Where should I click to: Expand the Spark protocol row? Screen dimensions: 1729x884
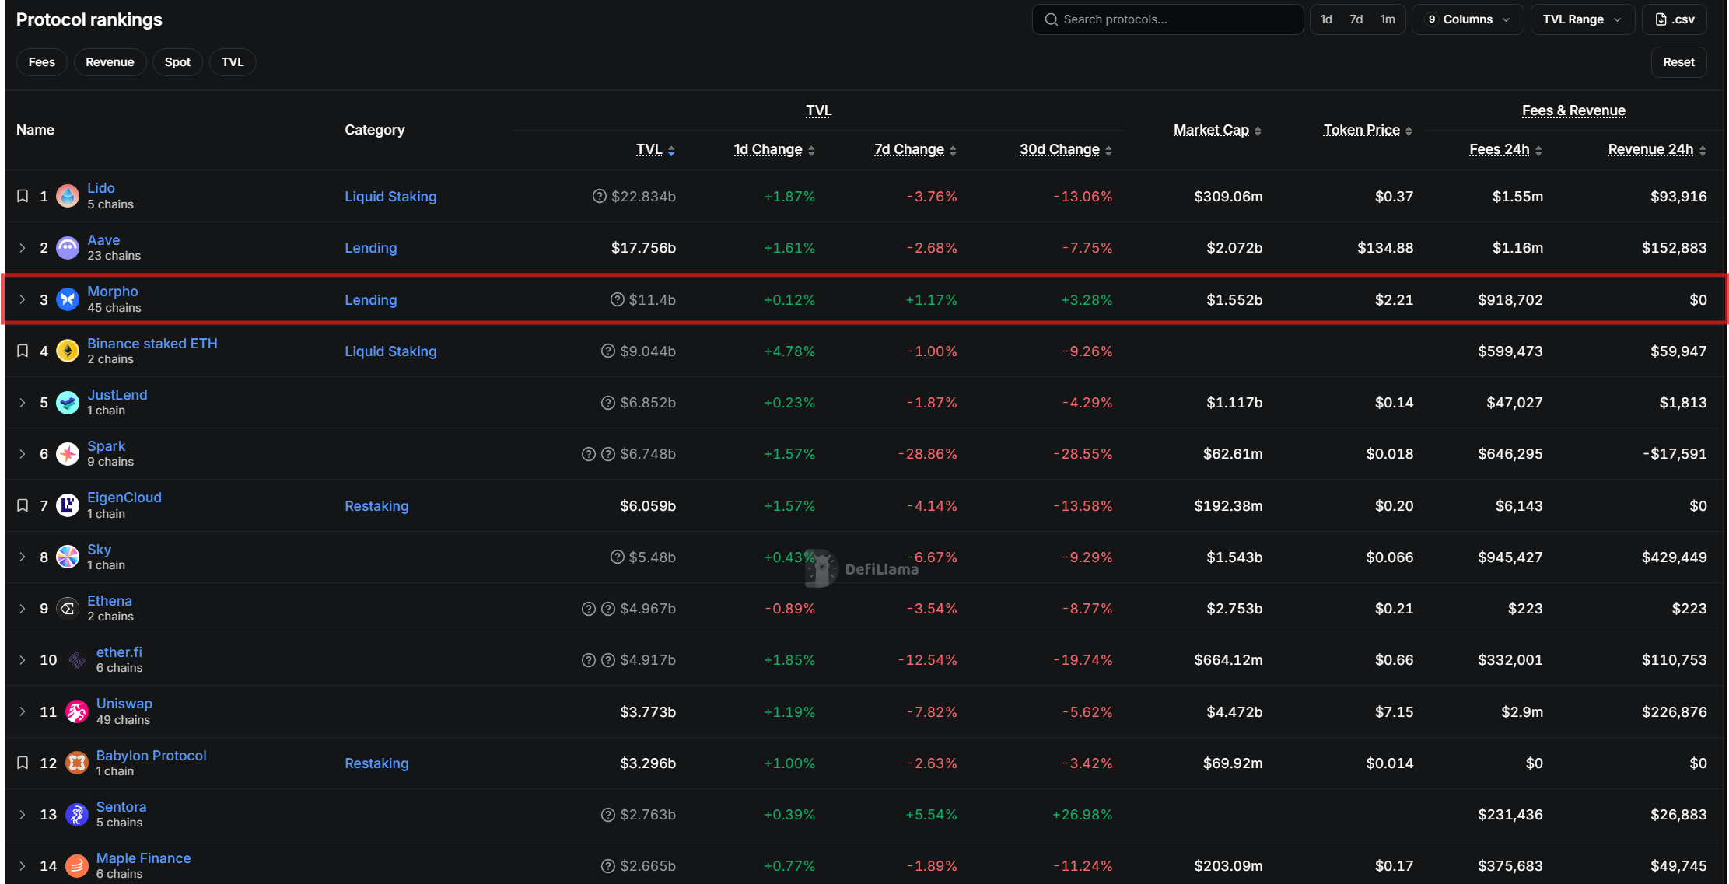coord(23,453)
